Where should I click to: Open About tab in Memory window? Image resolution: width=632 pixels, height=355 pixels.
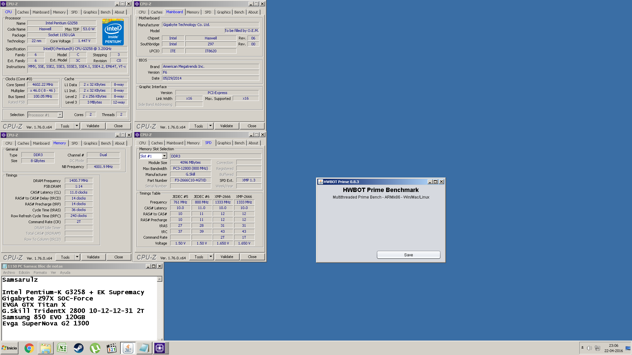coord(120,143)
